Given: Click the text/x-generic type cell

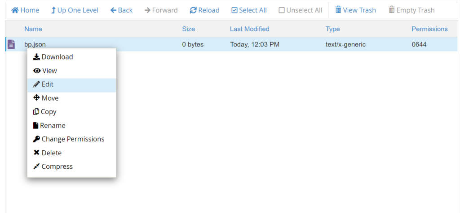Looking at the screenshot, I should (345, 45).
